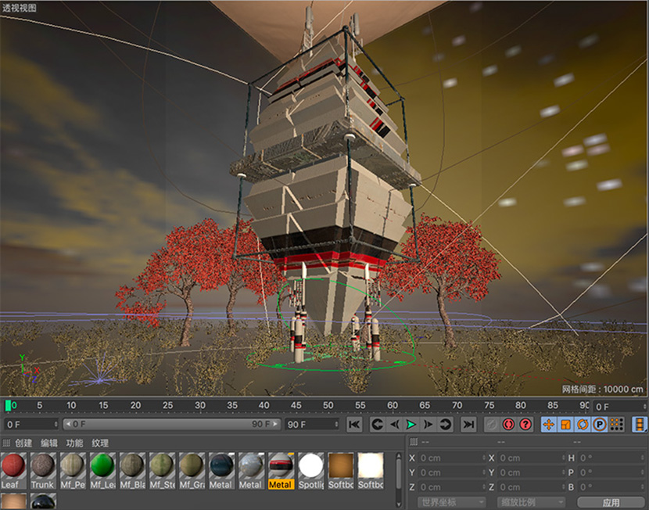Go to the next keyframe

pyautogui.click(x=446, y=424)
